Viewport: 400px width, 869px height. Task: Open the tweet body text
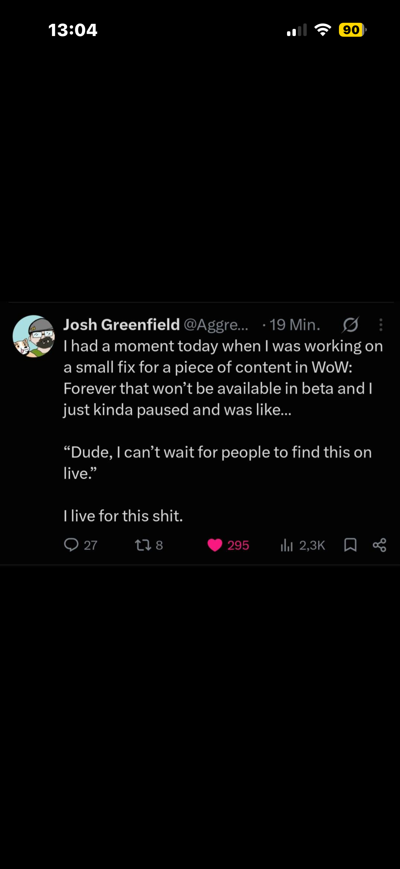pyautogui.click(x=223, y=431)
